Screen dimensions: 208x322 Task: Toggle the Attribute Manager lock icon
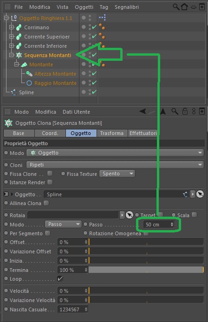185,111
